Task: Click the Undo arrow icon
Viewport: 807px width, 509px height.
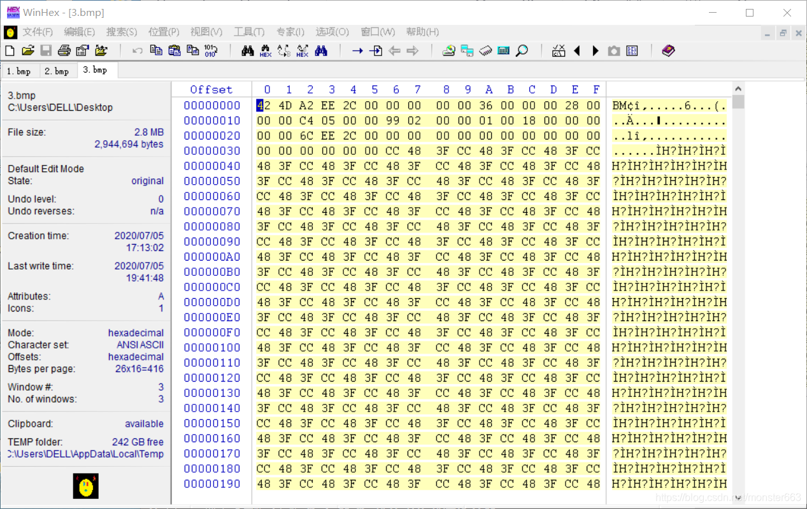Action: (138, 50)
